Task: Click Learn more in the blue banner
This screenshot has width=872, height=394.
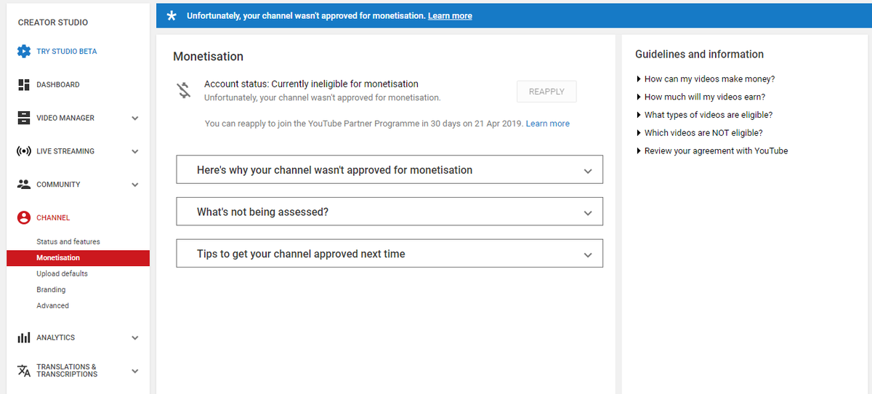Action: click(450, 15)
